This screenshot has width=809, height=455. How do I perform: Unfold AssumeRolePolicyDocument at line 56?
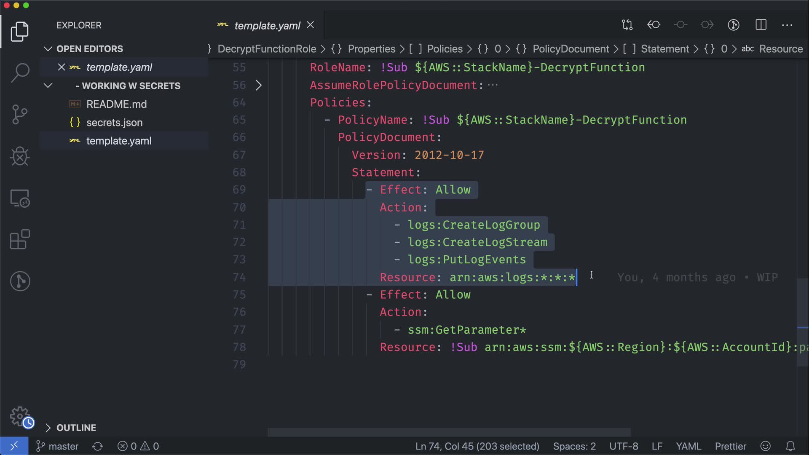(x=259, y=85)
